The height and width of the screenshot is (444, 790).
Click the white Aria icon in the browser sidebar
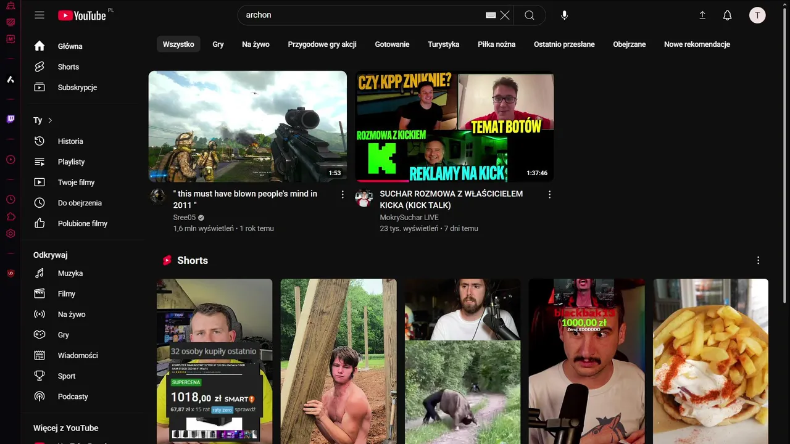10,80
